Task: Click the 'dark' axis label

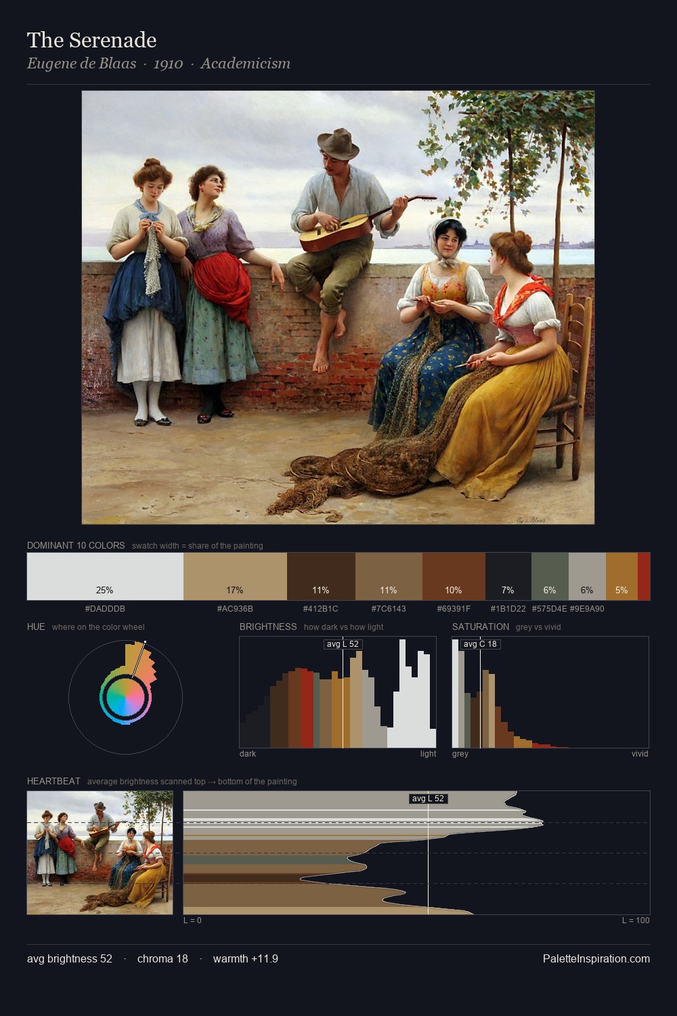Action: point(248,754)
